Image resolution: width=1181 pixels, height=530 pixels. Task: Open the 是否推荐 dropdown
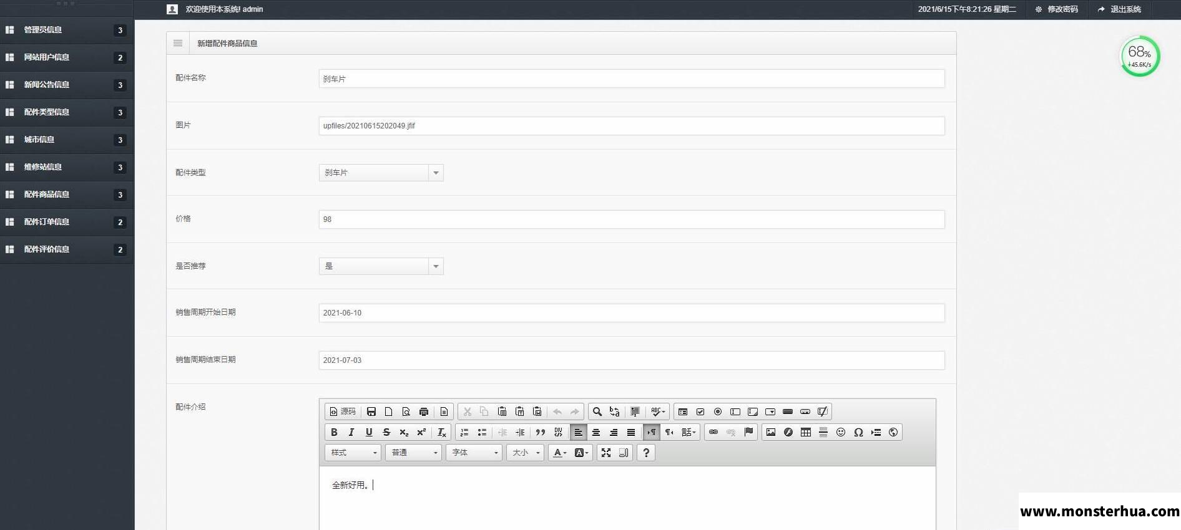[381, 266]
